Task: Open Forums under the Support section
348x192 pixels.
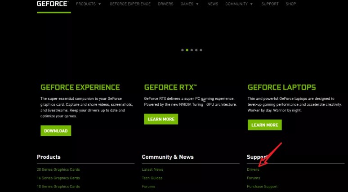Action: (254, 178)
